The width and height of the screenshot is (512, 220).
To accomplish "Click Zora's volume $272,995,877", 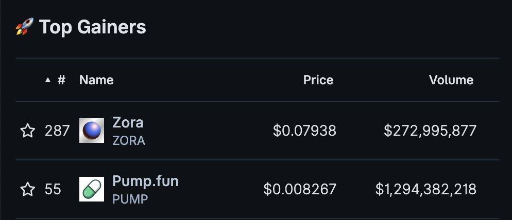I will pyautogui.click(x=430, y=131).
